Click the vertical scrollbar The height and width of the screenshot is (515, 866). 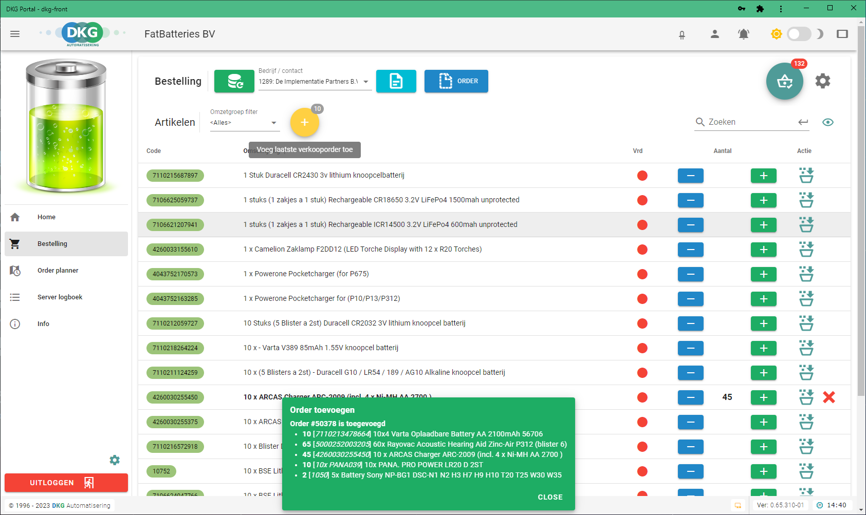point(861,211)
